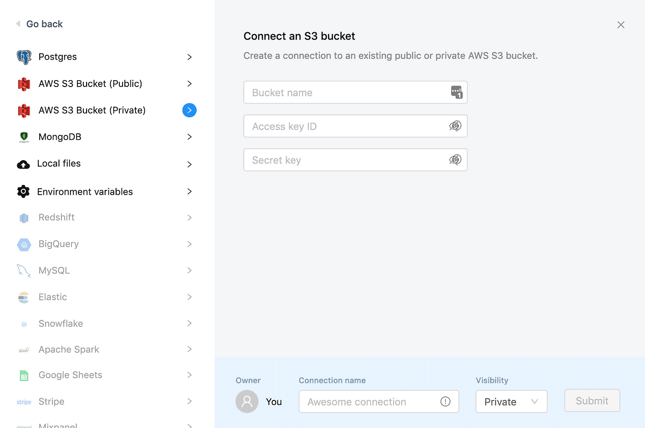The image size is (645, 428).
Task: Expand the Redshift connector arrow
Action: point(189,218)
